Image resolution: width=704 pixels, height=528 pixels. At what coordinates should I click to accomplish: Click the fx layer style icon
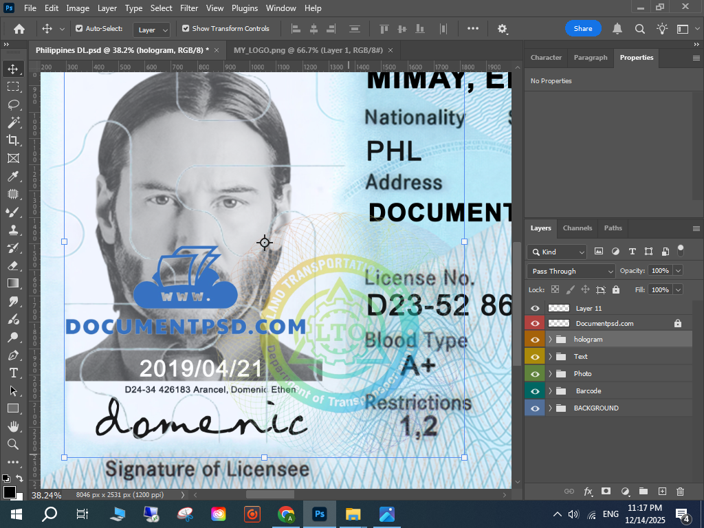(x=588, y=492)
